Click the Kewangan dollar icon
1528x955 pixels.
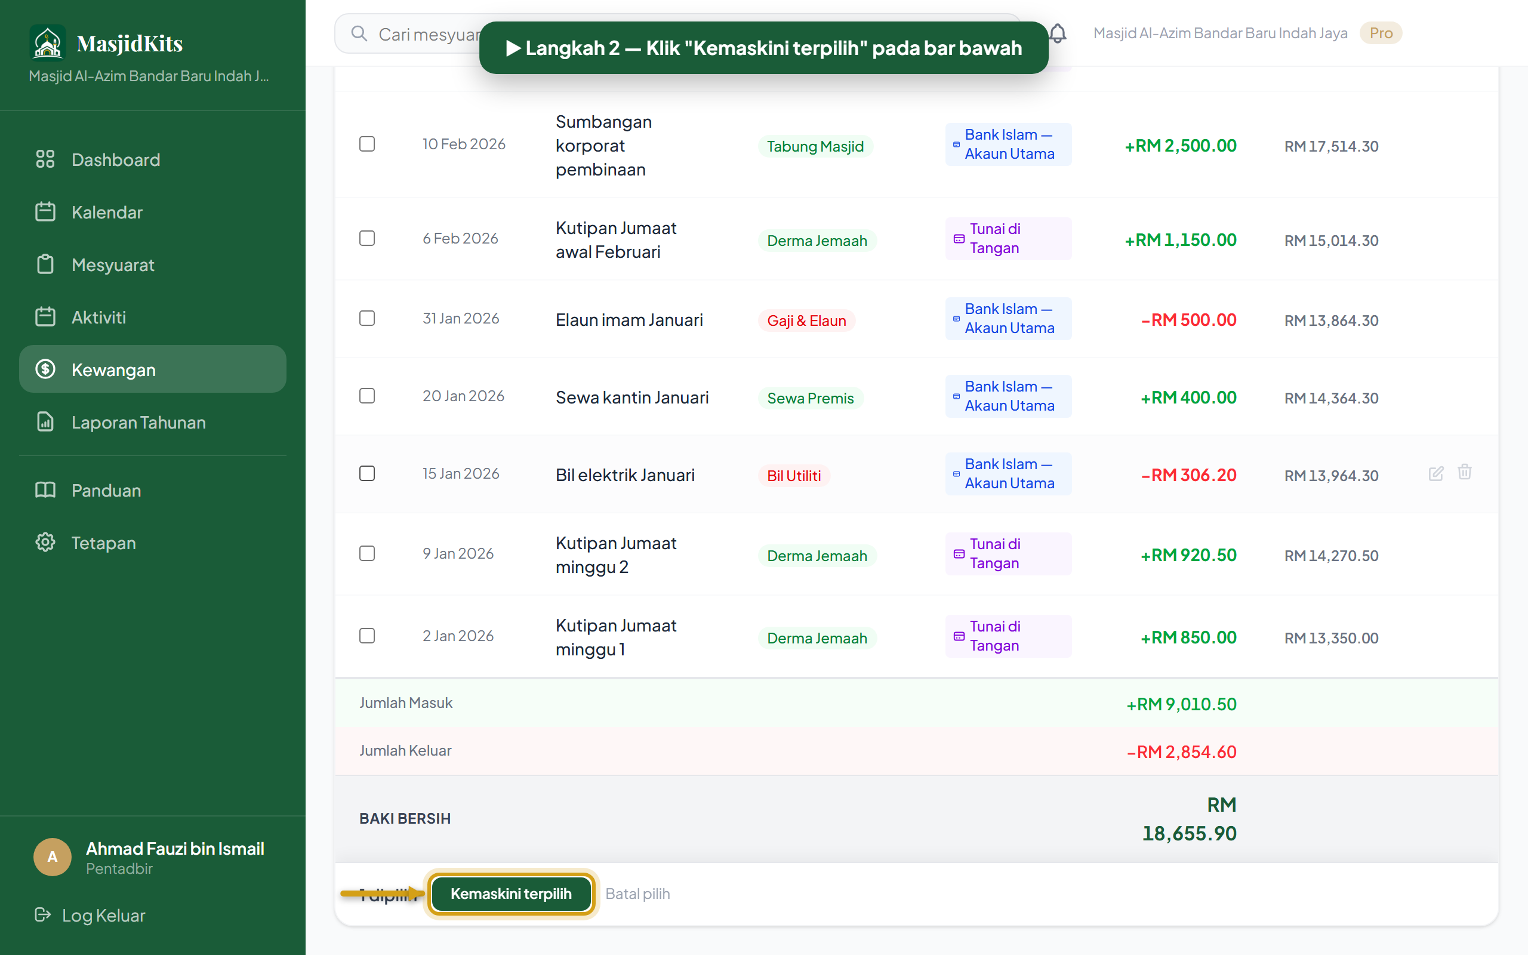click(x=45, y=369)
